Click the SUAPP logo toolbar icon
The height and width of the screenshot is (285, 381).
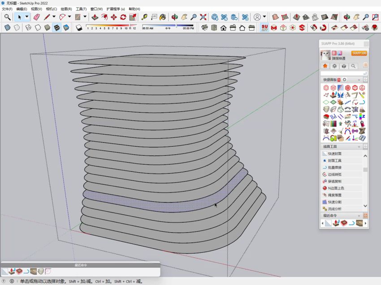tap(264, 28)
